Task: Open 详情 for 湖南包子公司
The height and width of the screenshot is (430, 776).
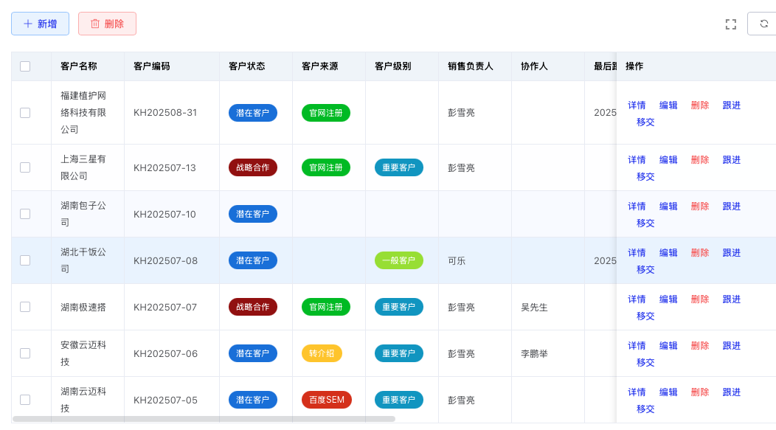Action: [x=637, y=206]
